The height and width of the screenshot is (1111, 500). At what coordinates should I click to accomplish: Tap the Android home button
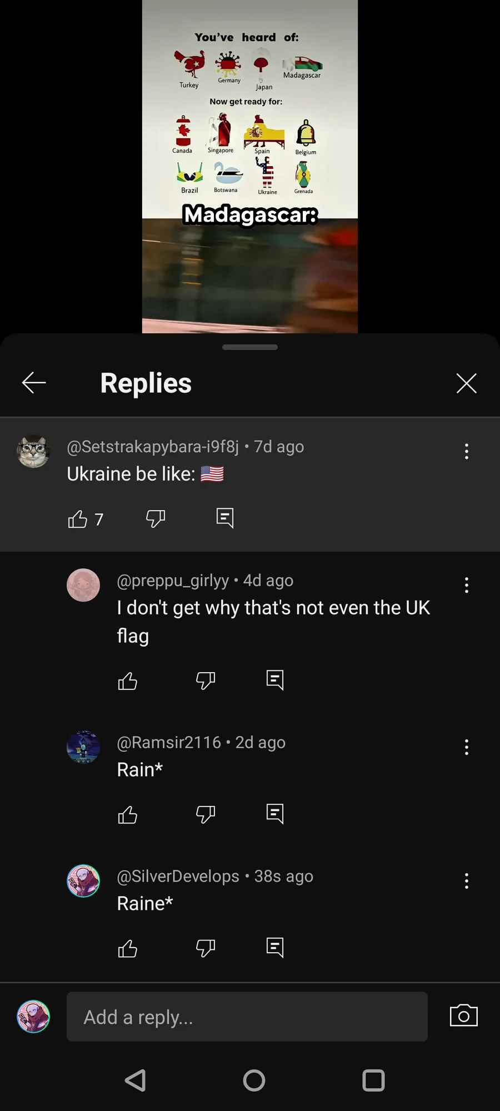click(x=254, y=1080)
